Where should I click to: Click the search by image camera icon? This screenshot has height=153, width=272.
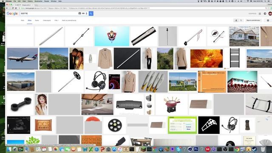click(79, 13)
